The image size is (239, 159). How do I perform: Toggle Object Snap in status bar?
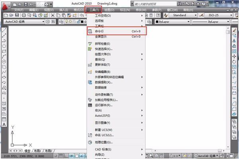[x=76, y=156]
